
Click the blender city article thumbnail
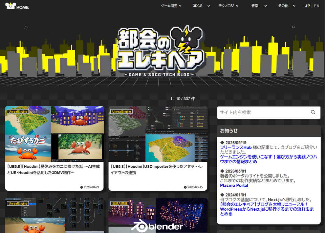(158, 215)
